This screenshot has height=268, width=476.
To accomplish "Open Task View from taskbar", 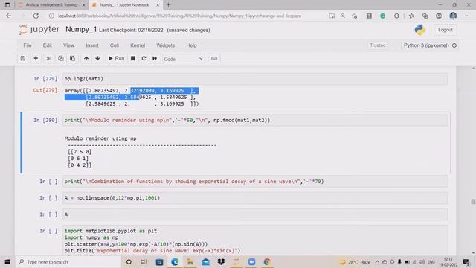I will (x=144, y=261).
